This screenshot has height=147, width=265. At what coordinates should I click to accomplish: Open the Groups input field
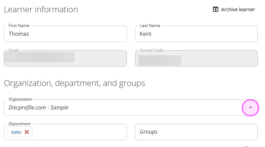click(196, 132)
